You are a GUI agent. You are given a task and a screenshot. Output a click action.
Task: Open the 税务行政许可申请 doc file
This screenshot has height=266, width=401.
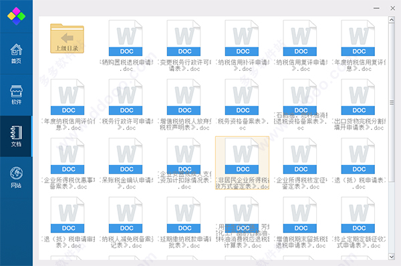[126, 105]
